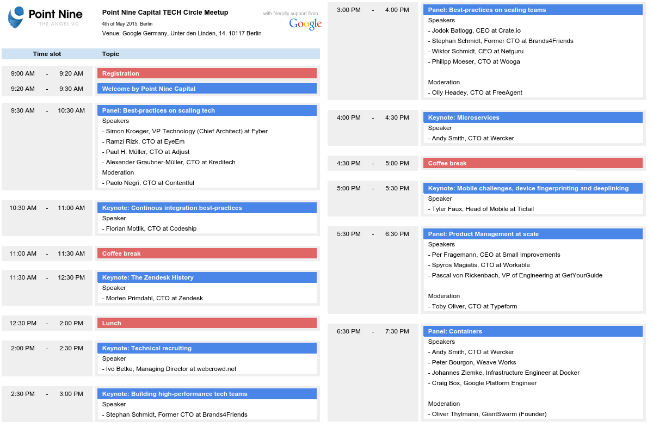This screenshot has height=427, width=653.
Task: Select Keynote: Continous integration best-practices
Action: coord(207,208)
